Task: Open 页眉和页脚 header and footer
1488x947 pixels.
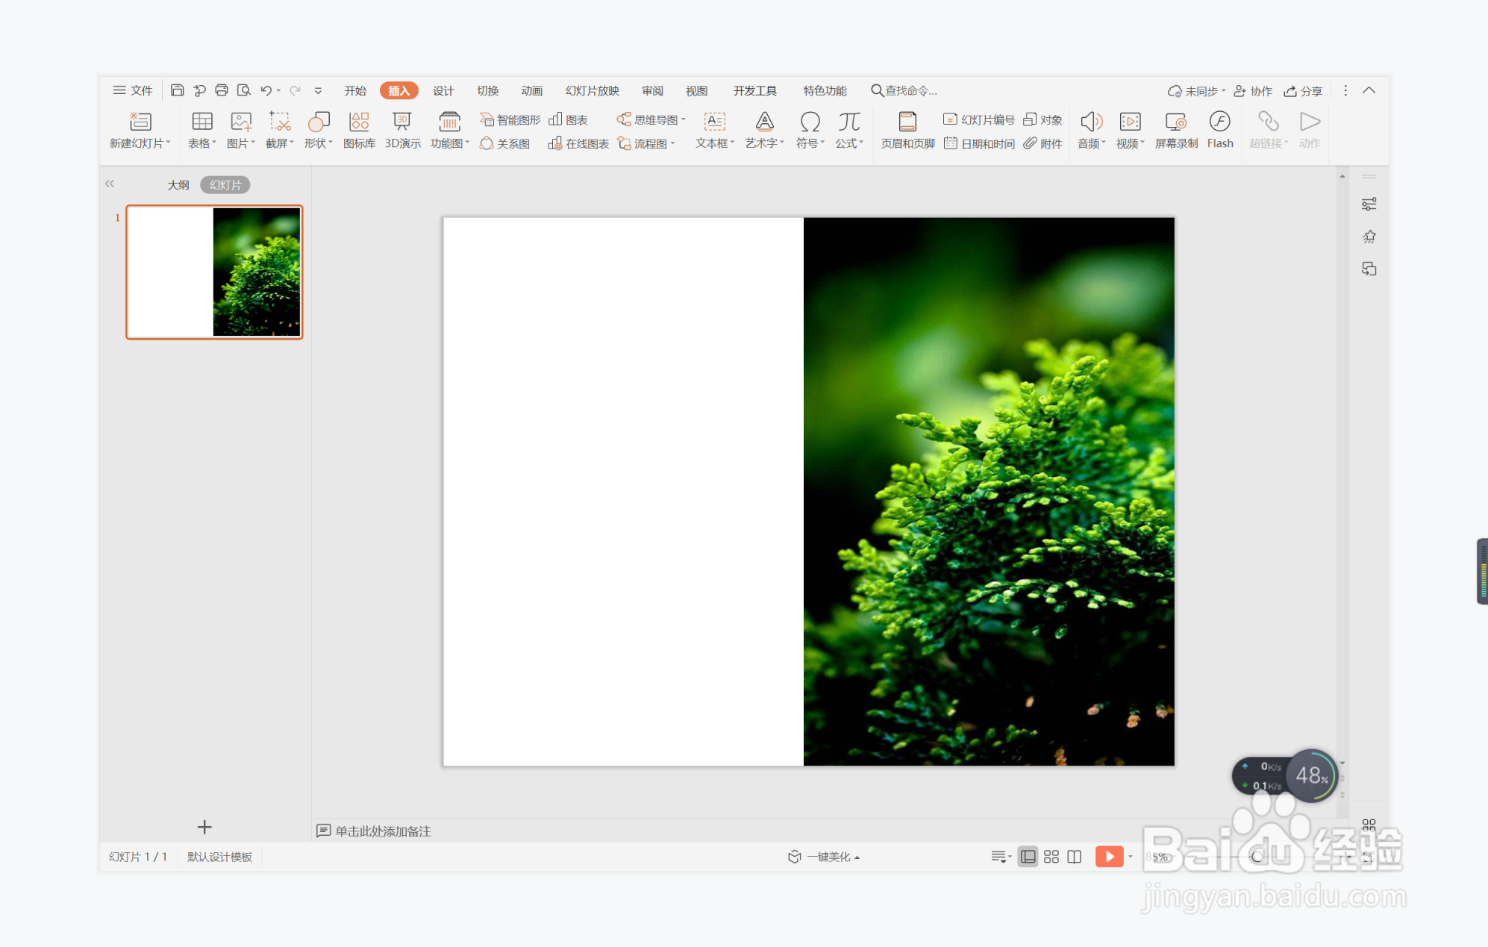Action: (x=907, y=129)
